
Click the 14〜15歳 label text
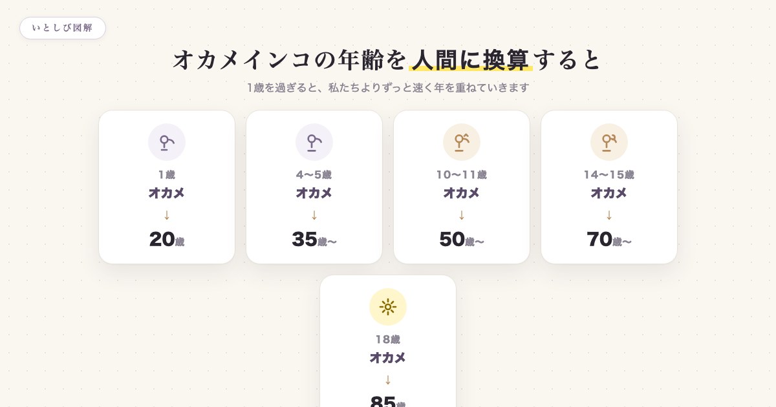609,174
